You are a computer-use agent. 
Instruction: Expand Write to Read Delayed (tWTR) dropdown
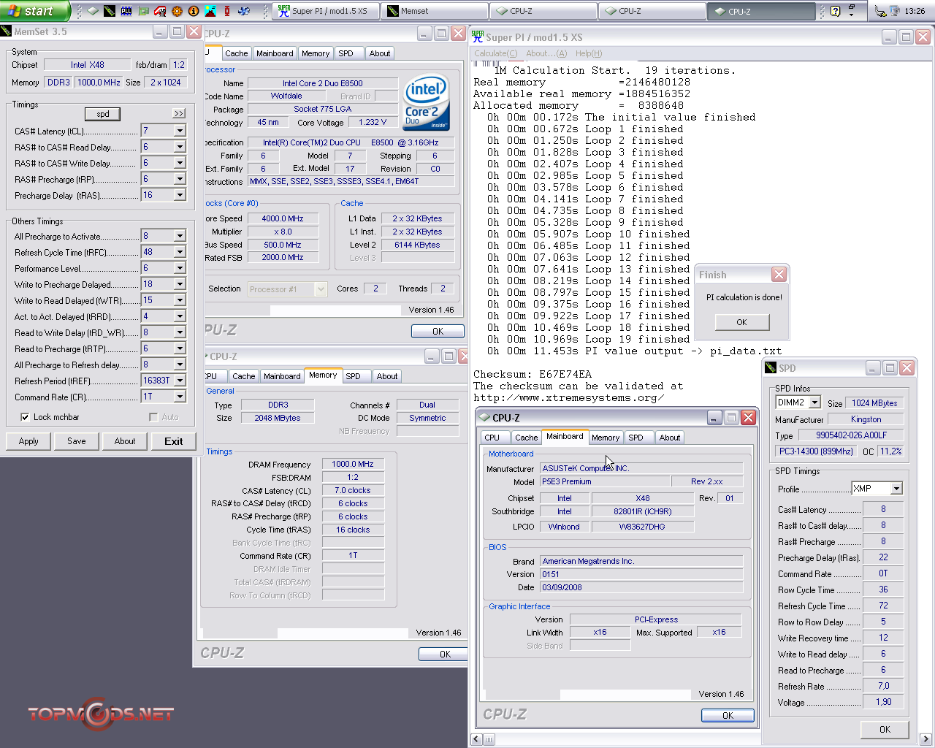click(x=180, y=300)
